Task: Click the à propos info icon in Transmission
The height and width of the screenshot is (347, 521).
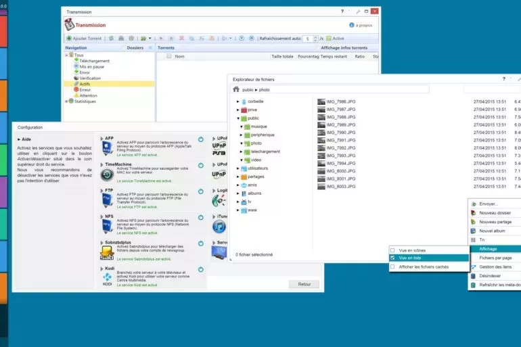Action: [x=352, y=25]
